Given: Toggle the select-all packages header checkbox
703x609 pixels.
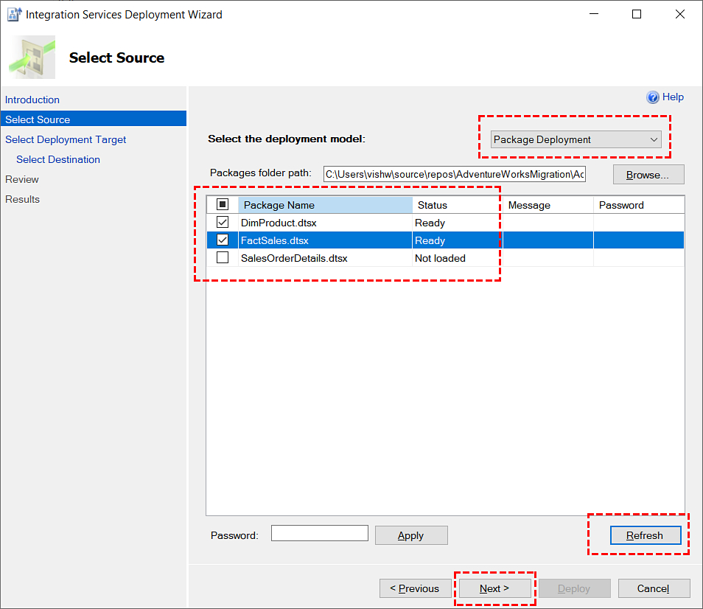Looking at the screenshot, I should click(x=223, y=204).
